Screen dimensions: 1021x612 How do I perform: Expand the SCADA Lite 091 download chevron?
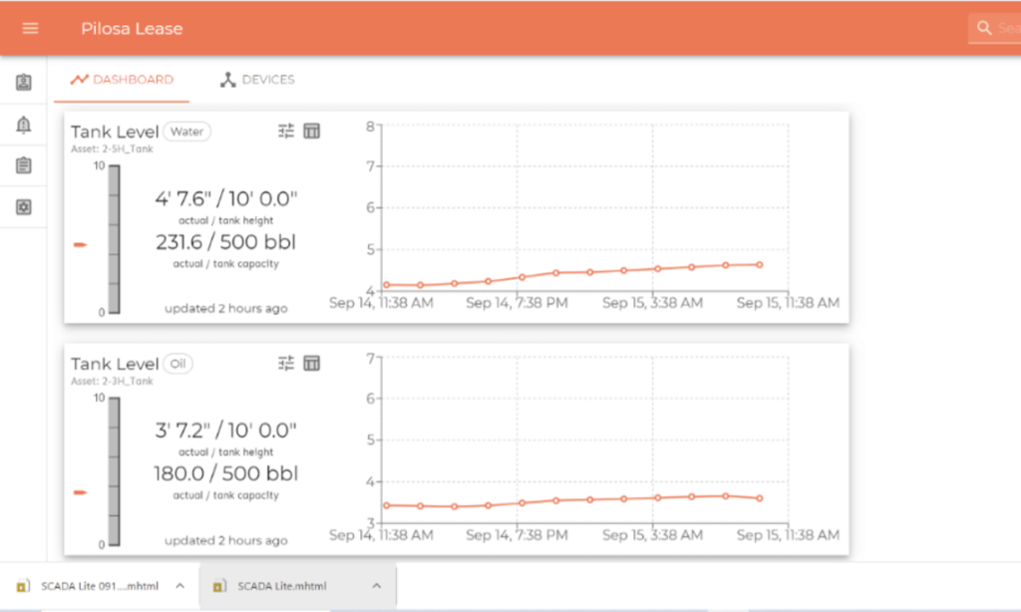(180, 586)
